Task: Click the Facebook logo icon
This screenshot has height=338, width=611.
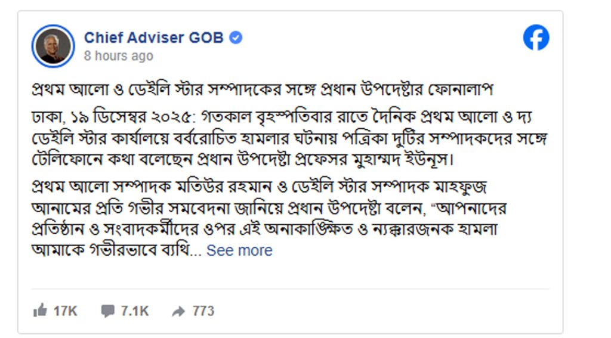Action: [x=536, y=38]
